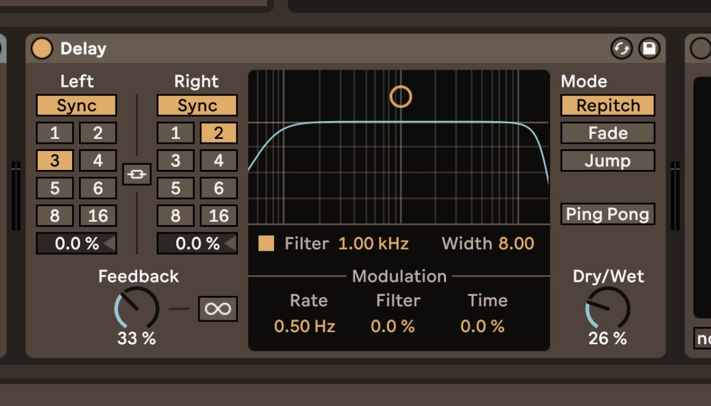711x406 pixels.
Task: Click Left offset 0.0 % field
Action: coord(76,243)
